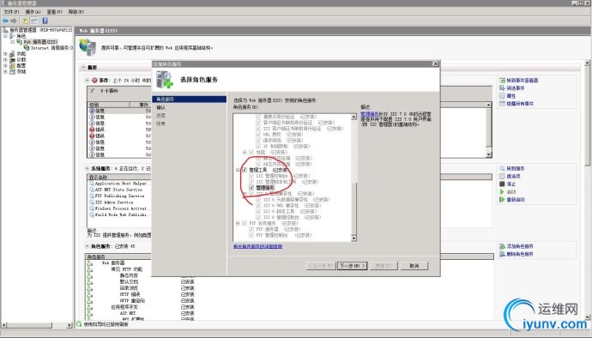Open the 查看(V) menu

[54, 12]
